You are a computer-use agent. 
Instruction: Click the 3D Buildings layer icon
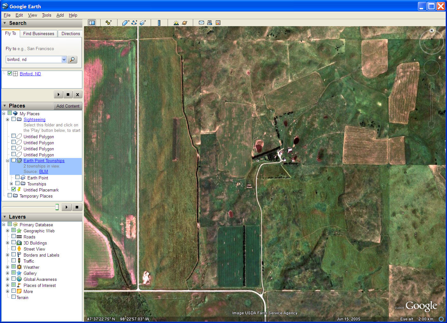[19, 243]
